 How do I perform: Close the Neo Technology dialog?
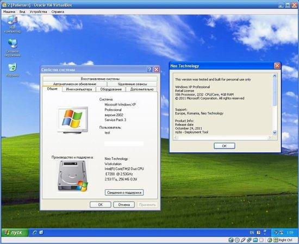coord(277,66)
